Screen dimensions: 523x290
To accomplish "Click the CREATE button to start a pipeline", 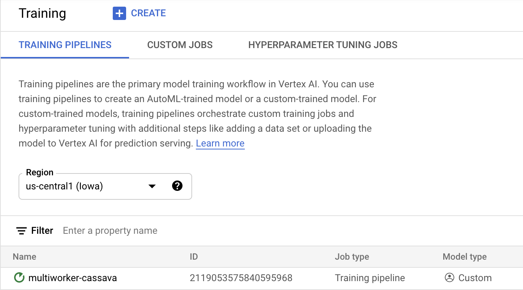I will (139, 13).
